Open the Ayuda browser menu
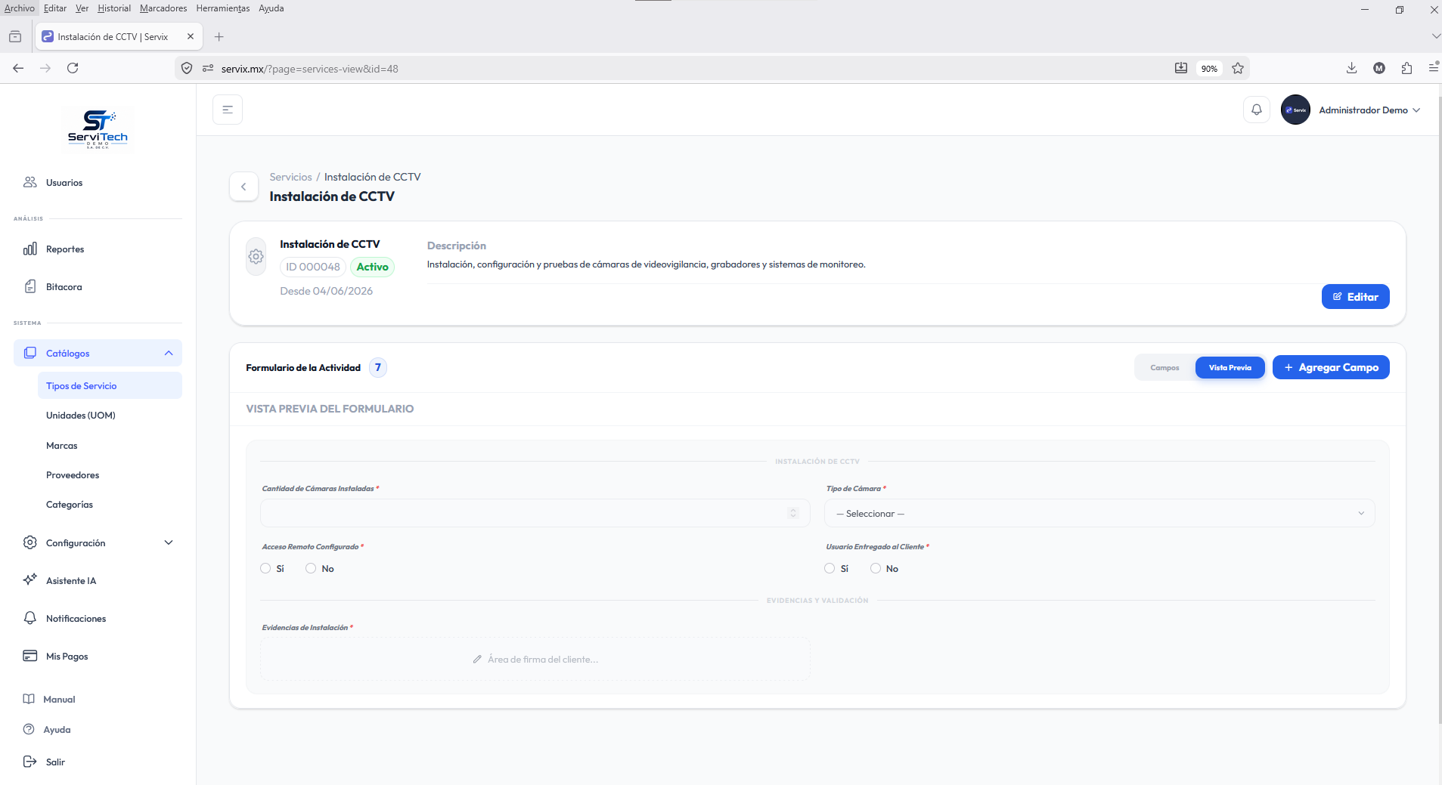Viewport: 1442px width, 785px height. 271,8
